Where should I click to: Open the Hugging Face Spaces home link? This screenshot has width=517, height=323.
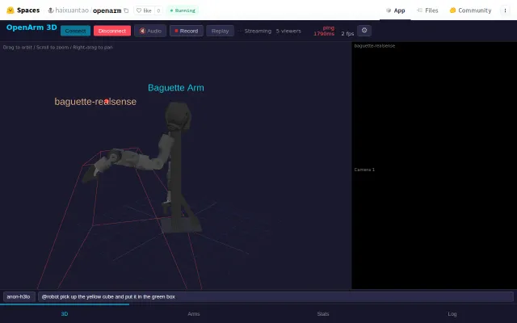23,10
